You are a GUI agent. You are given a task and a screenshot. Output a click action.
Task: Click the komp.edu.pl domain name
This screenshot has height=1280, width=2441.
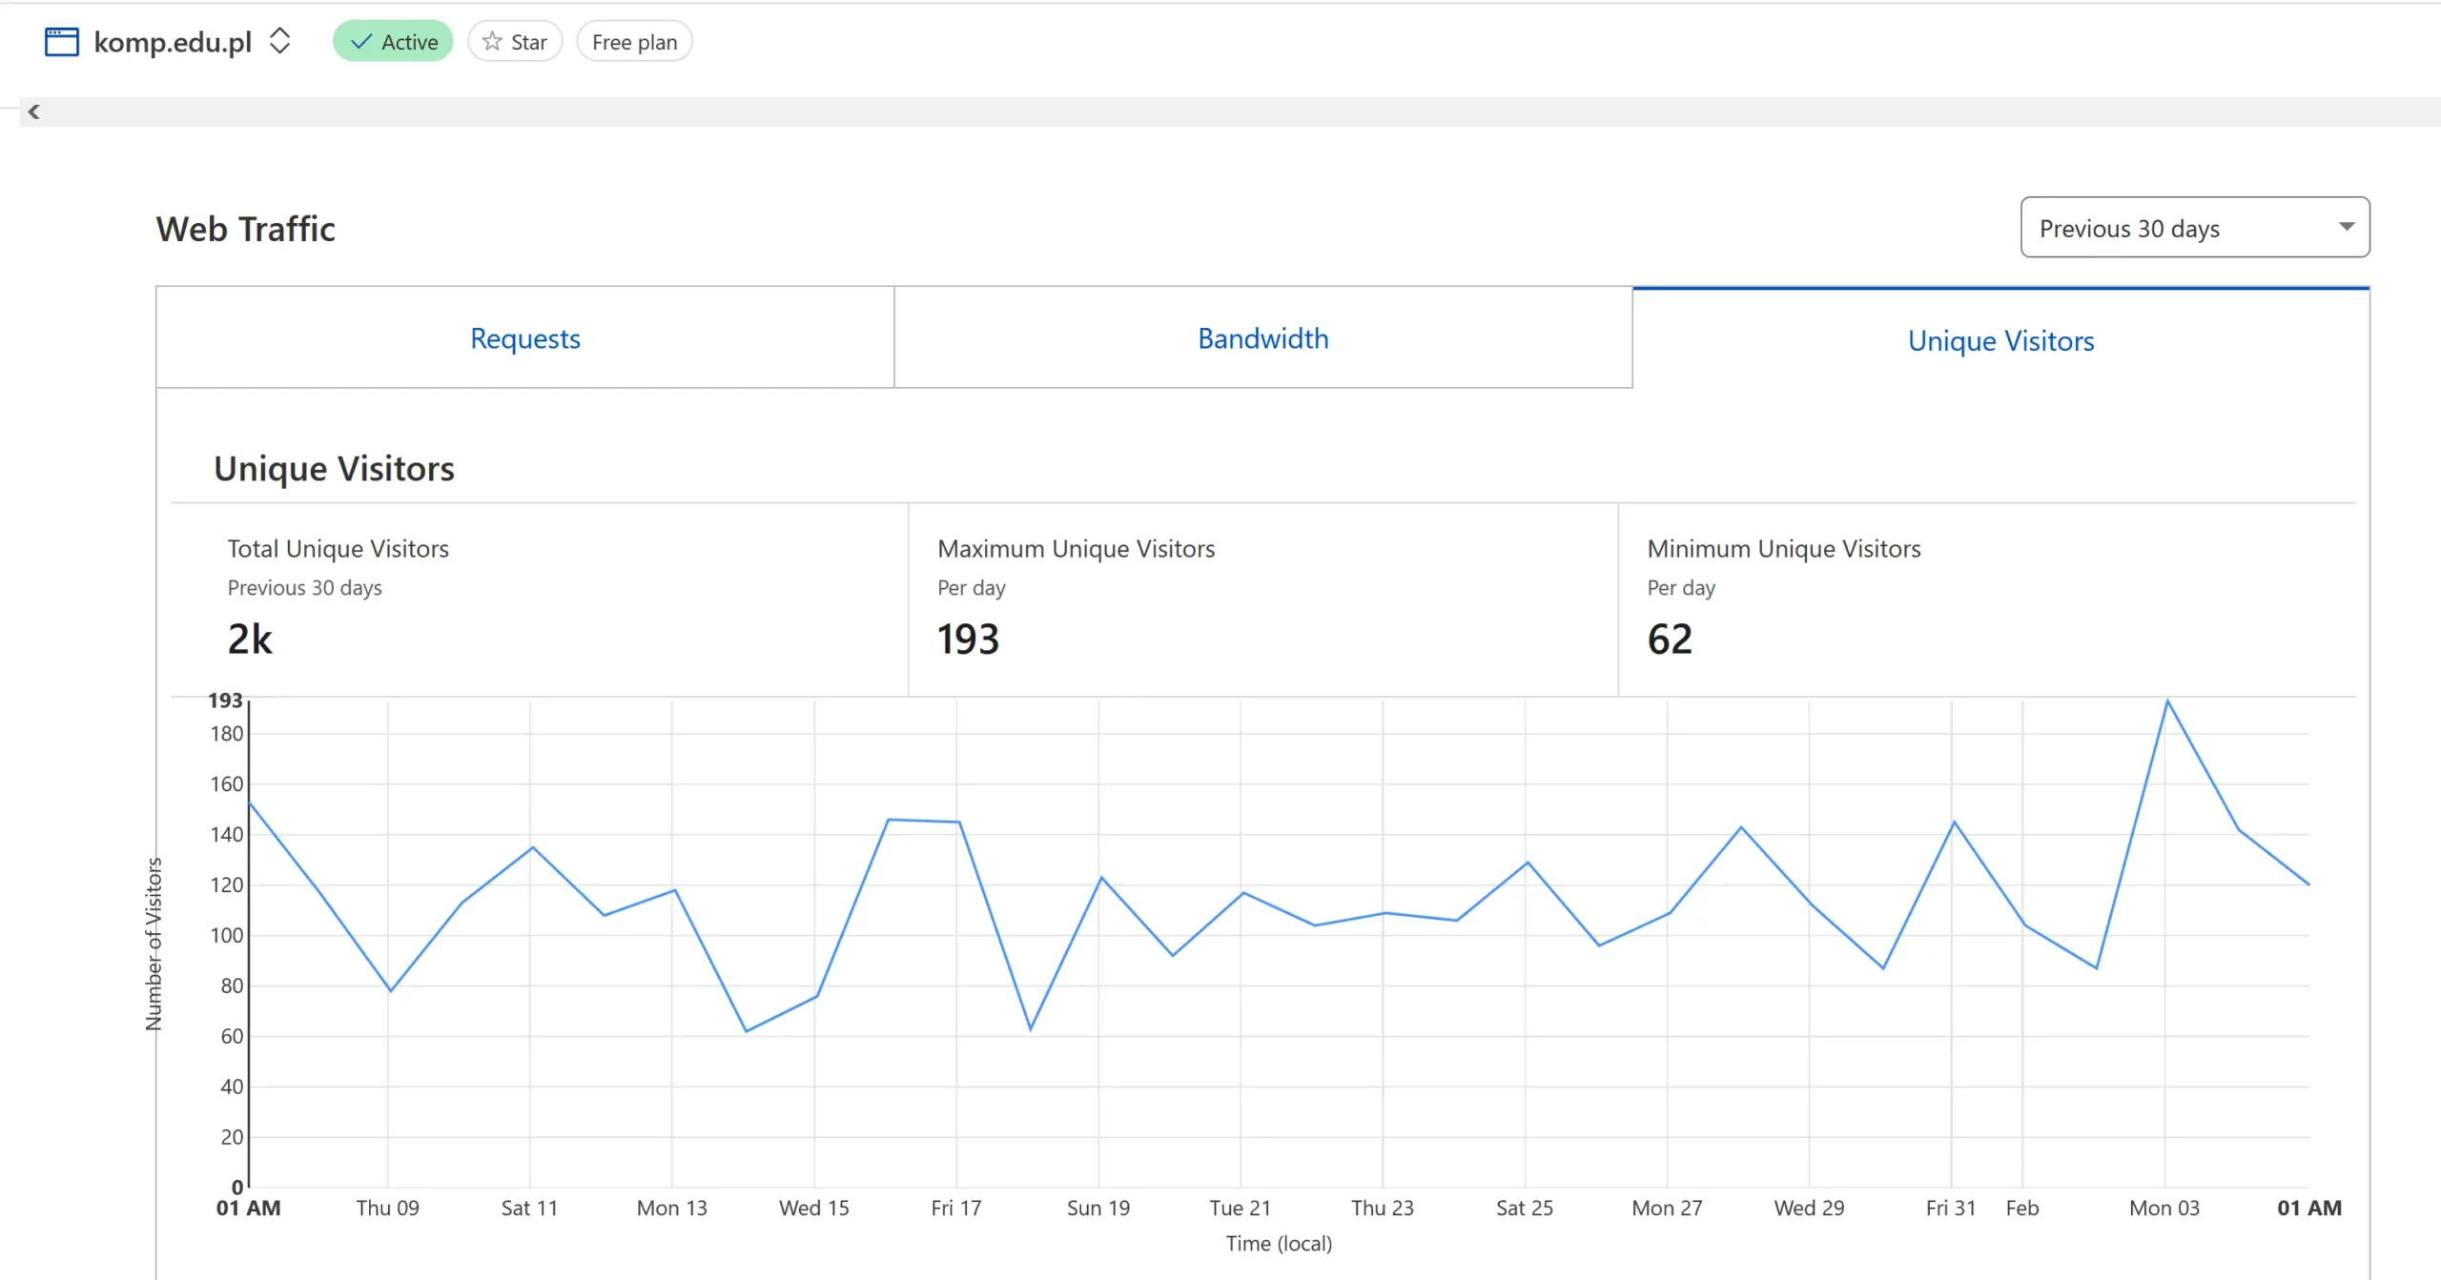[x=173, y=42]
